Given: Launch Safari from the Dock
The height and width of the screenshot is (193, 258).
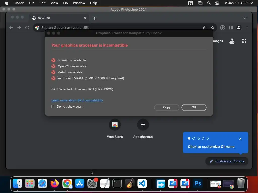Looking at the screenshot, I should pos(42,183).
